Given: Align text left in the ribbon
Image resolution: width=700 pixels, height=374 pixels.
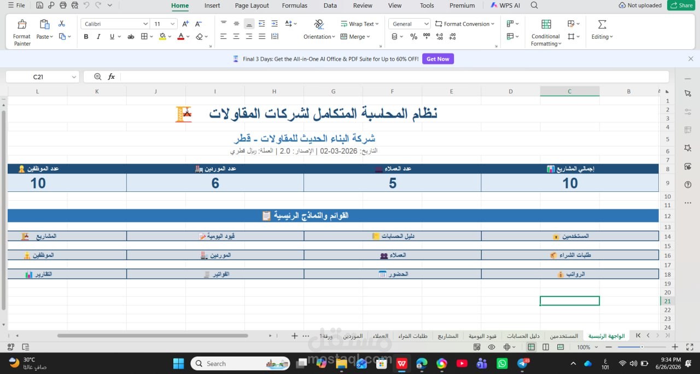Looking at the screenshot, I should (x=223, y=37).
